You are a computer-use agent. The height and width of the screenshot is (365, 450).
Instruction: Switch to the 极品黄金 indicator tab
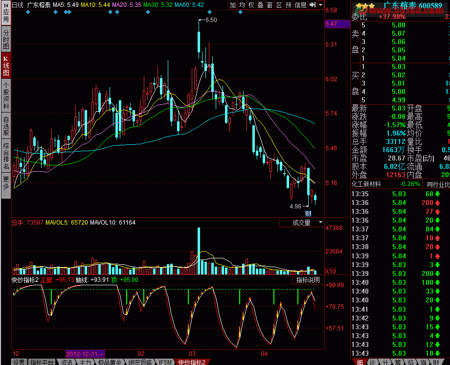110,362
